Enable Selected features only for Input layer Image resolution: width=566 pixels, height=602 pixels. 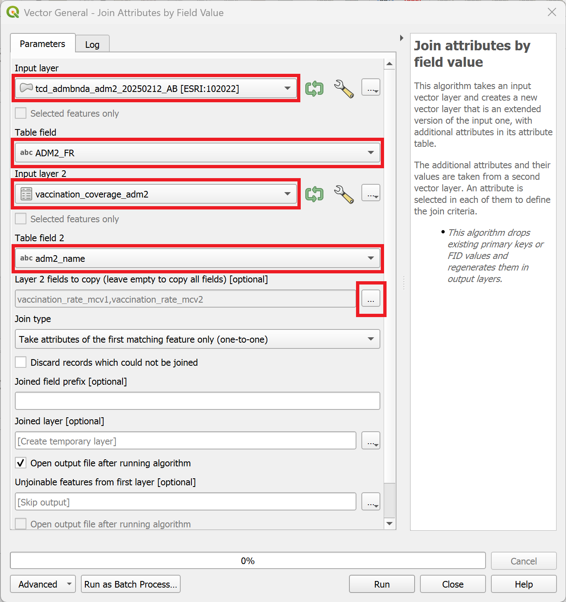21,113
